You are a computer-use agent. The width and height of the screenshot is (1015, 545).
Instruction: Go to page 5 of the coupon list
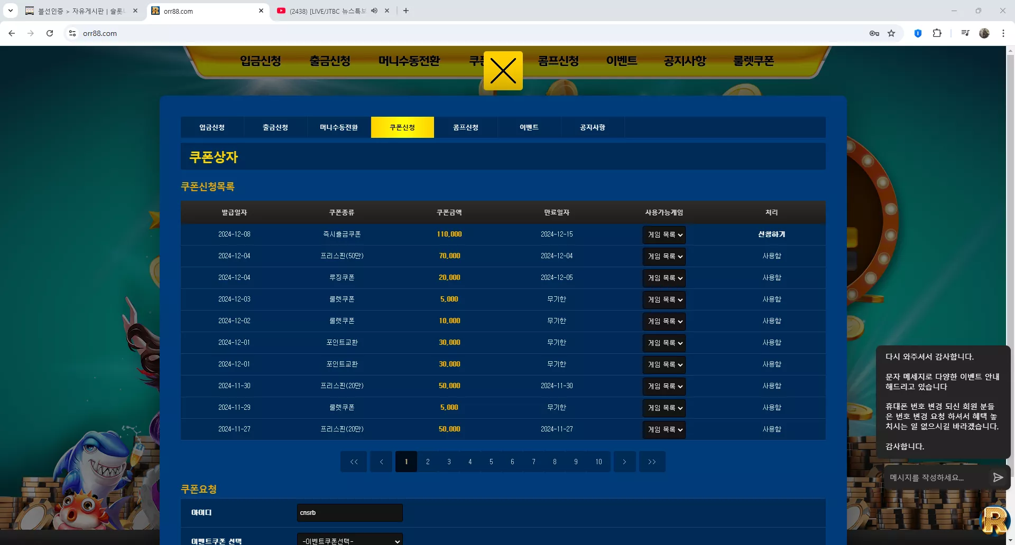coord(491,462)
